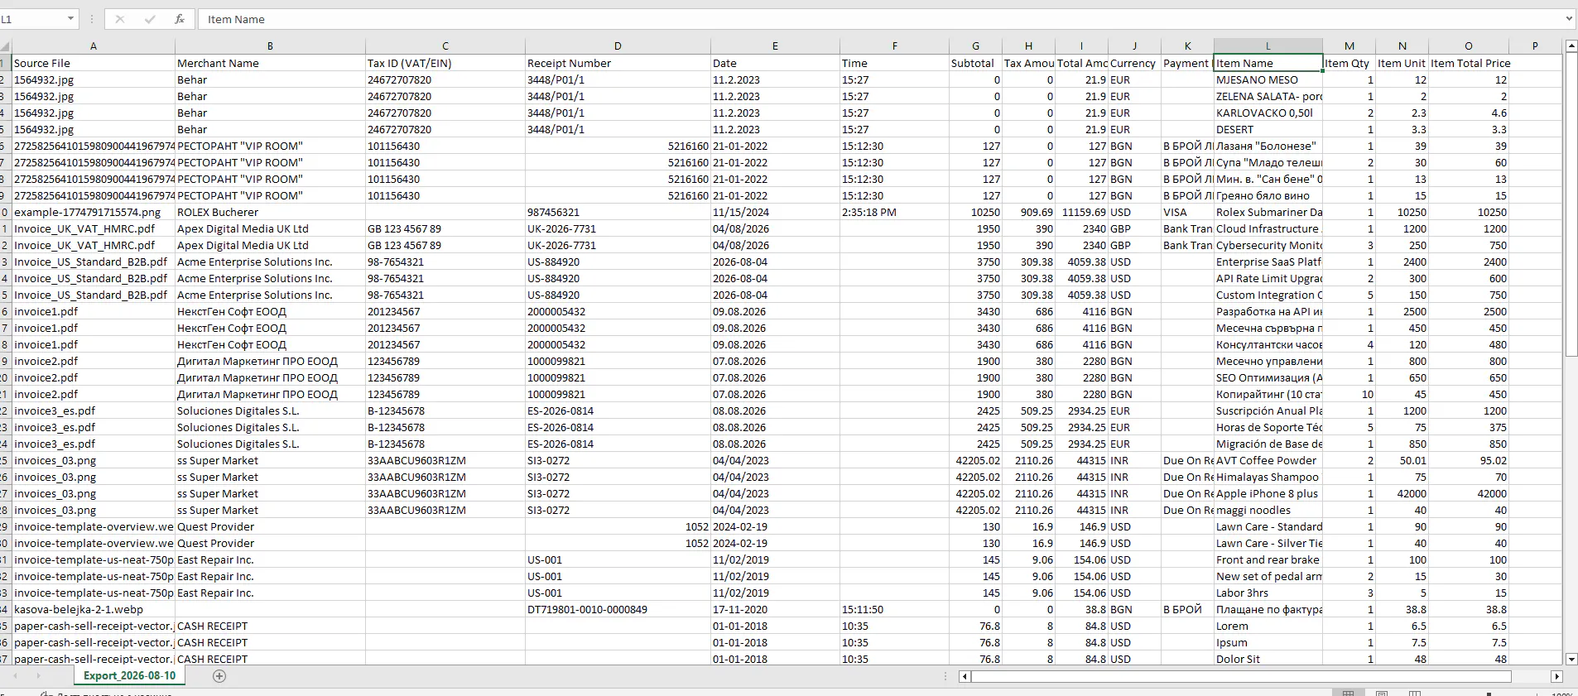The image size is (1578, 696).
Task: Click the Insert Function fx icon
Action: [180, 19]
